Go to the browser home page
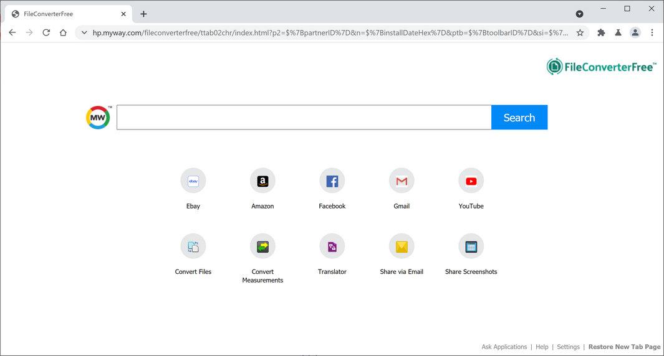The width and height of the screenshot is (664, 356). pos(63,32)
